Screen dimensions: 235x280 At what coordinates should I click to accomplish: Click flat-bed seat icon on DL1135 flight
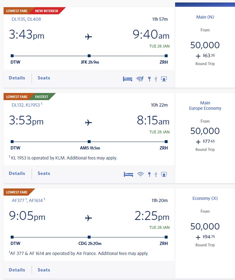click(128, 79)
